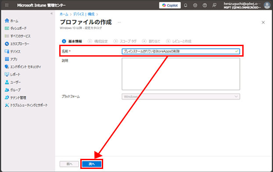Screen dimensions: 273x172
Task: Click the 次へ button
Action: tap(92, 164)
